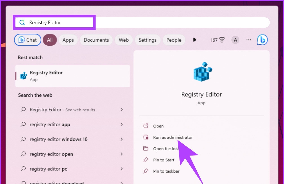Click the Registry Editor title in preview pane

pyautogui.click(x=201, y=94)
